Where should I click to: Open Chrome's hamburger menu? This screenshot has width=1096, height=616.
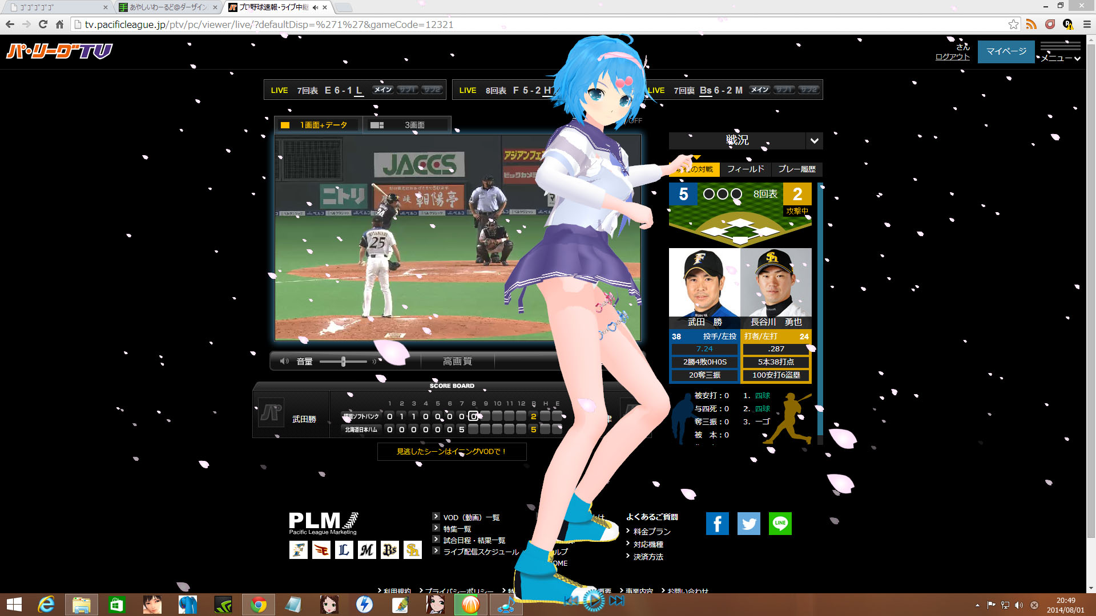(x=1087, y=24)
